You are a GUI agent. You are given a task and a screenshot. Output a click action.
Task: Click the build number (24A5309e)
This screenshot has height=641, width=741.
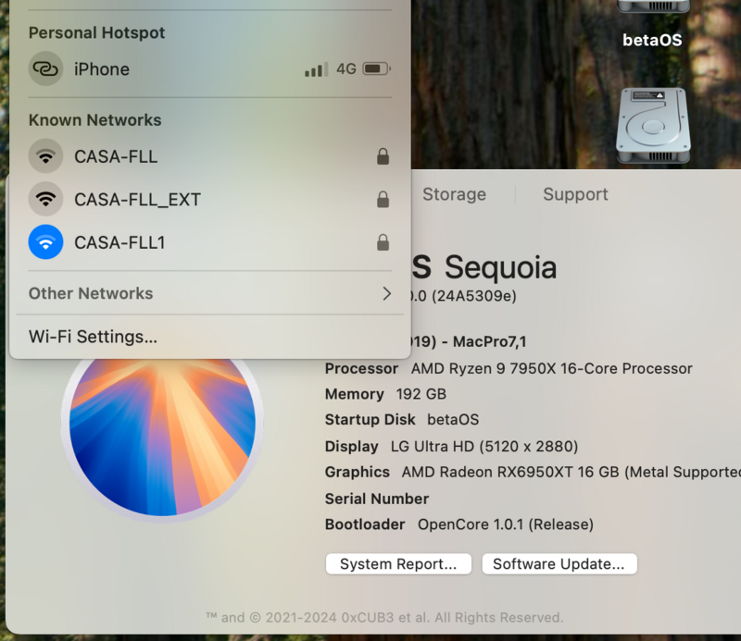tap(474, 296)
